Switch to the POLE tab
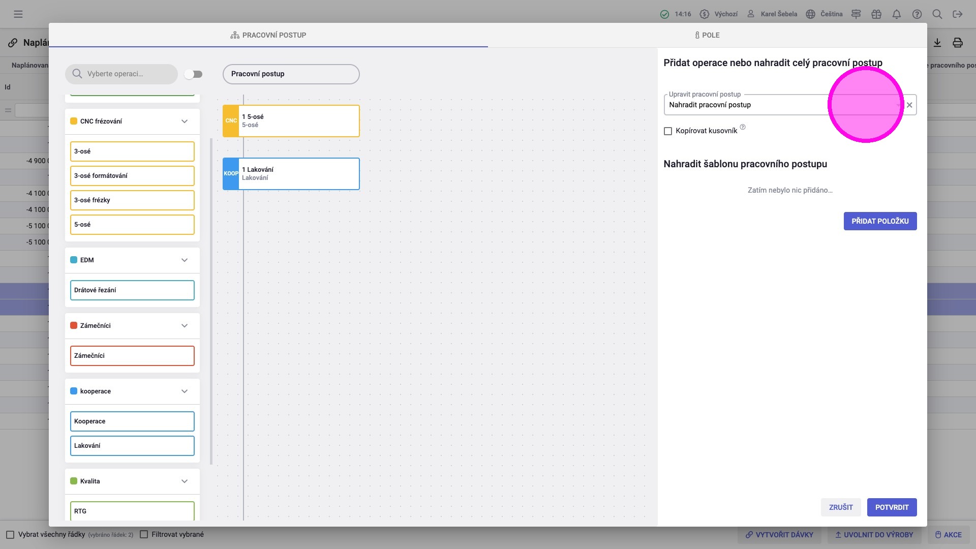Screen dimensions: 976x549 tap(707, 35)
